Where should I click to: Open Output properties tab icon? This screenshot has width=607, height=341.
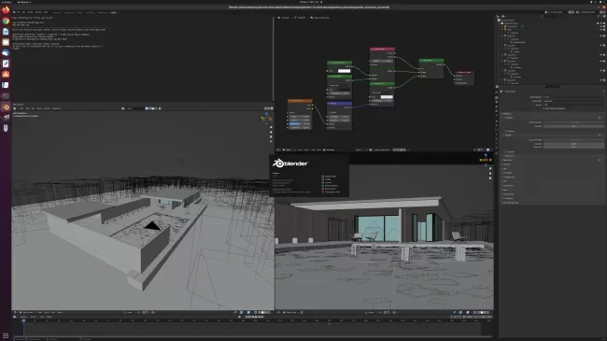(497, 102)
